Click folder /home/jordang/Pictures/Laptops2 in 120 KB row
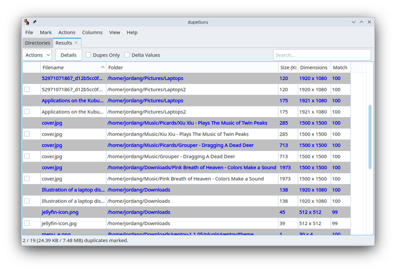 coord(146,90)
